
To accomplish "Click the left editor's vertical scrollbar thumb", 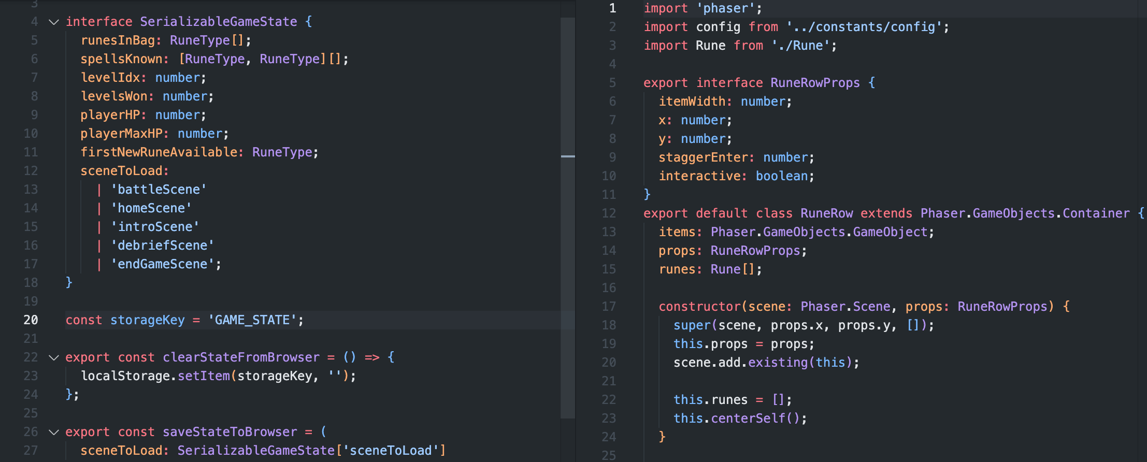I will 568,259.
